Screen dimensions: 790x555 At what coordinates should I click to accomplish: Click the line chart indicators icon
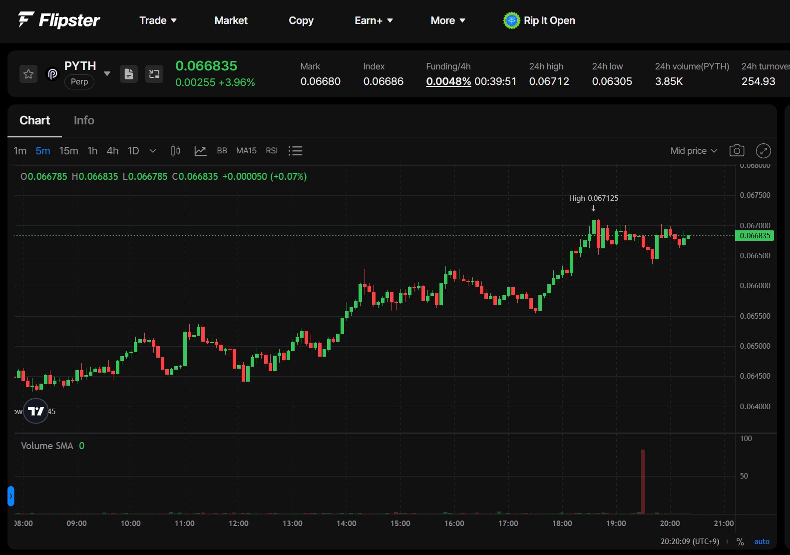coord(200,151)
